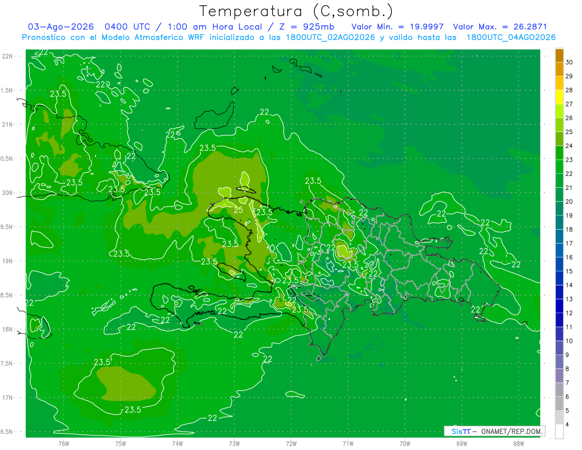Select the date text "03-Ago-2026"

(x=61, y=27)
